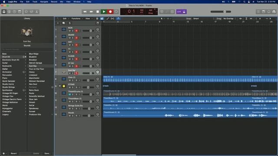This screenshot has width=278, height=156.
Task: Open the List Editors button
Action: pos(258,12)
